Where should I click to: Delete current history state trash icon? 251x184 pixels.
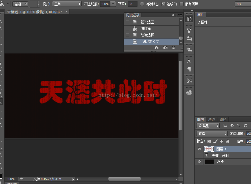(173, 48)
